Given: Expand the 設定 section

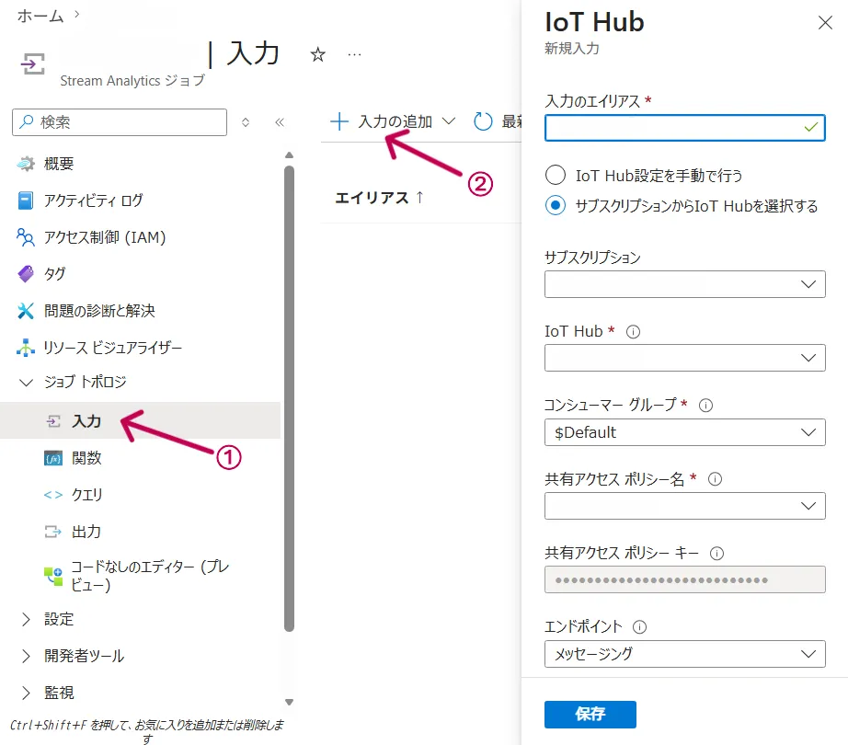Looking at the screenshot, I should (26, 619).
